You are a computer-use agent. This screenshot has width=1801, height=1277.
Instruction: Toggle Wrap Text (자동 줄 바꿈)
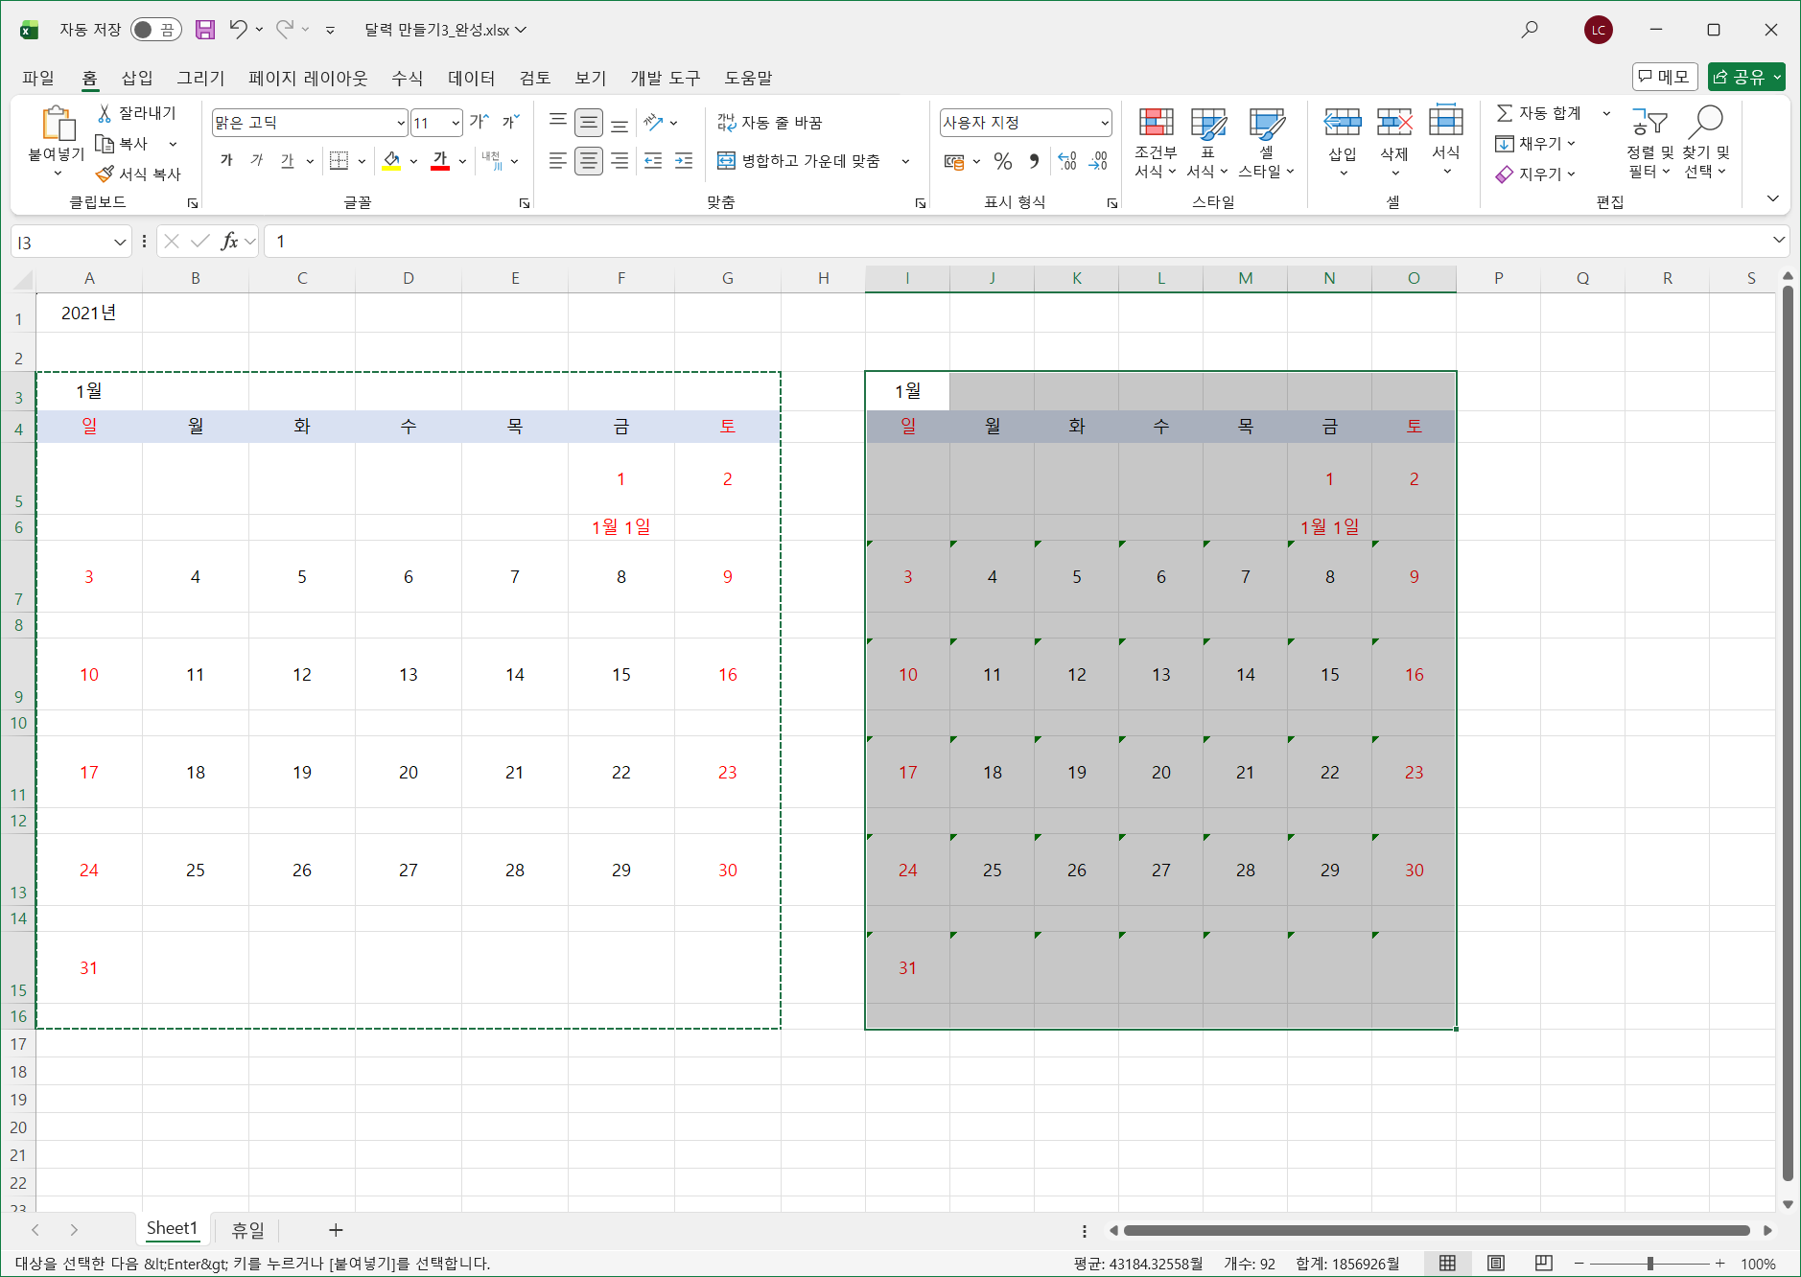pyautogui.click(x=770, y=123)
